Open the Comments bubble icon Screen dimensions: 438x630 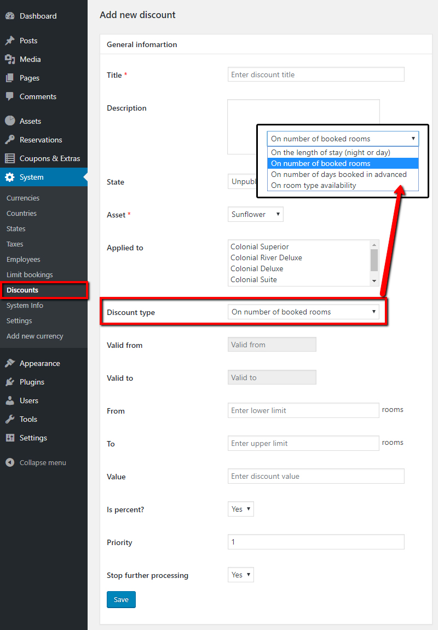pyautogui.click(x=11, y=96)
